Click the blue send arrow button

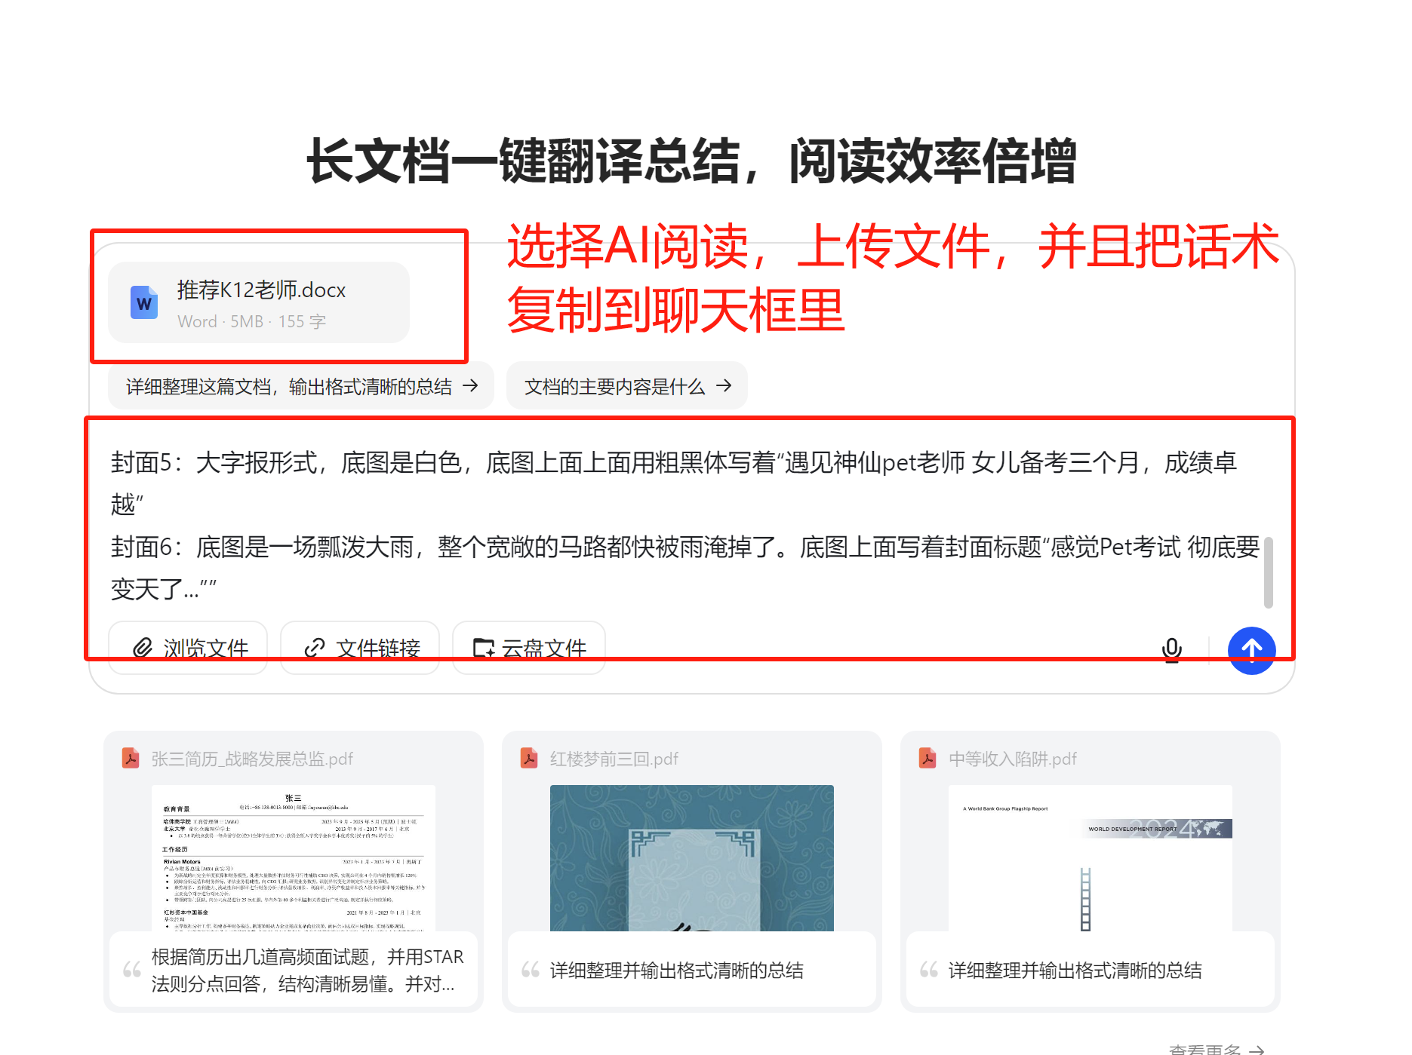pos(1250,649)
